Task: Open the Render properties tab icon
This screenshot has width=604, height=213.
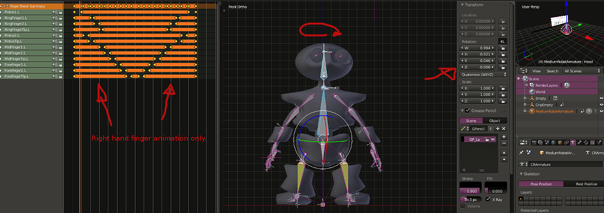Action: click(534, 142)
